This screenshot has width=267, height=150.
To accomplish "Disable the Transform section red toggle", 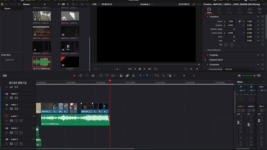I will coord(207,17).
